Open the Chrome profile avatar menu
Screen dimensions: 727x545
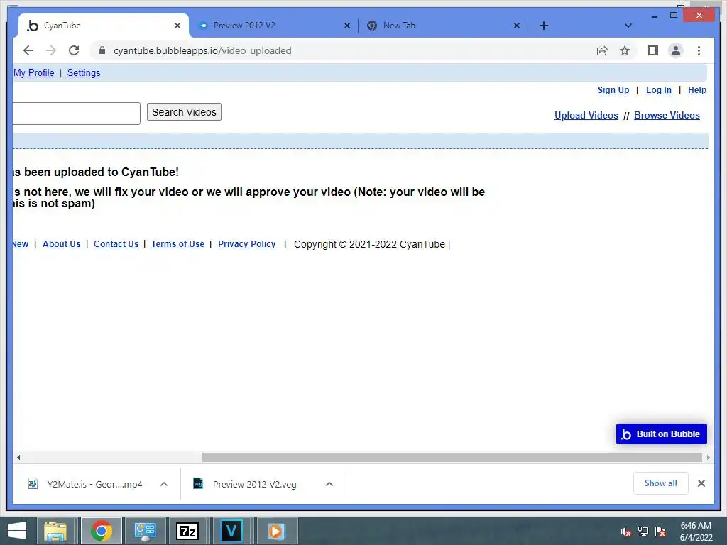click(x=676, y=50)
